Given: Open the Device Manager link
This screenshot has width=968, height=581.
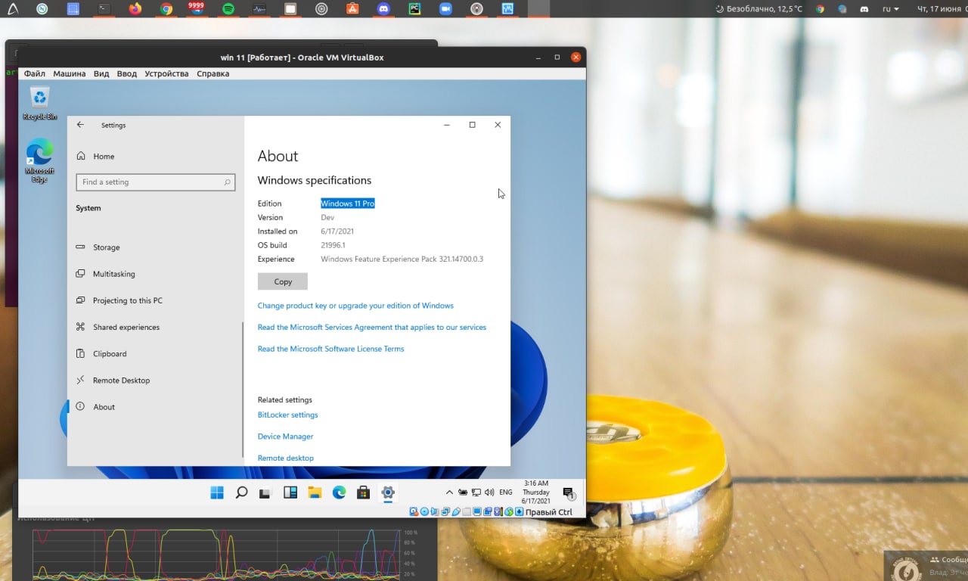Looking at the screenshot, I should point(285,437).
